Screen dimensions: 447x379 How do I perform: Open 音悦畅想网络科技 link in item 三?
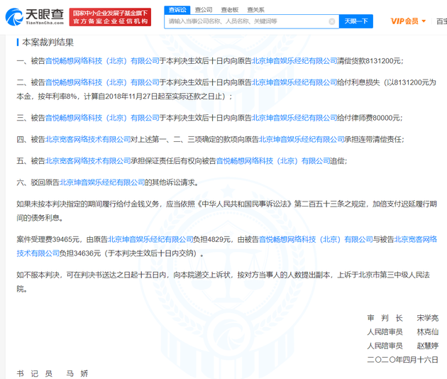[102, 118]
